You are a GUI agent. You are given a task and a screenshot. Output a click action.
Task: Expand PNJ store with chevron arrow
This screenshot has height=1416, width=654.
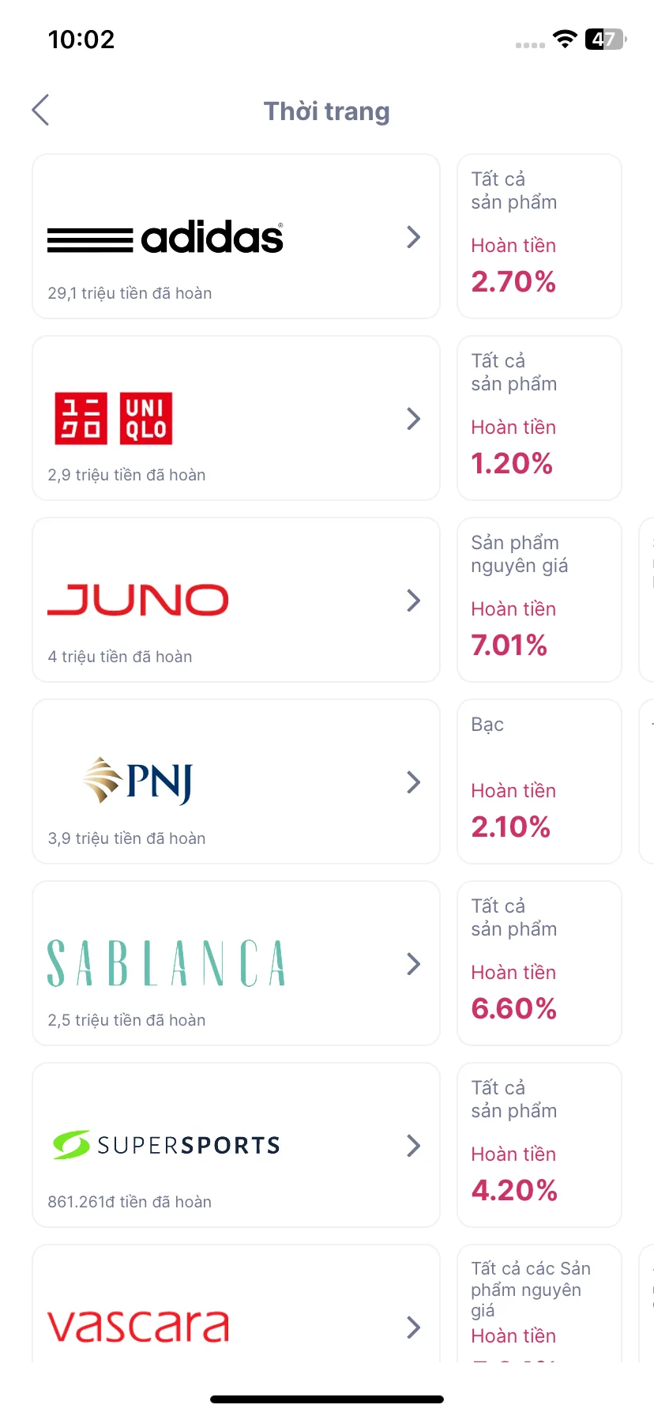click(x=413, y=782)
